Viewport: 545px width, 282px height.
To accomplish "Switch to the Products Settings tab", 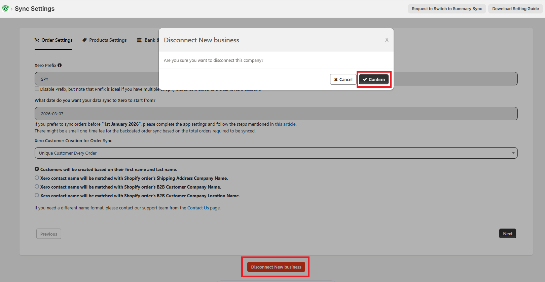I will pos(105,40).
